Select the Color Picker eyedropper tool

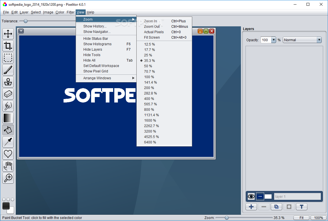(x=8, y=142)
